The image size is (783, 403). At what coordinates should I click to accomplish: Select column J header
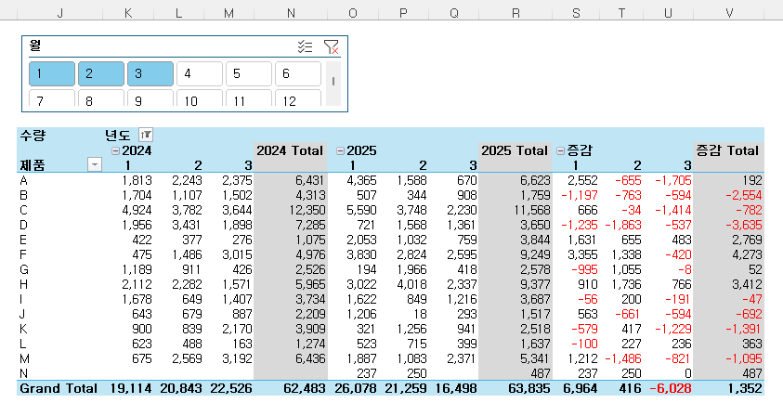coord(60,13)
